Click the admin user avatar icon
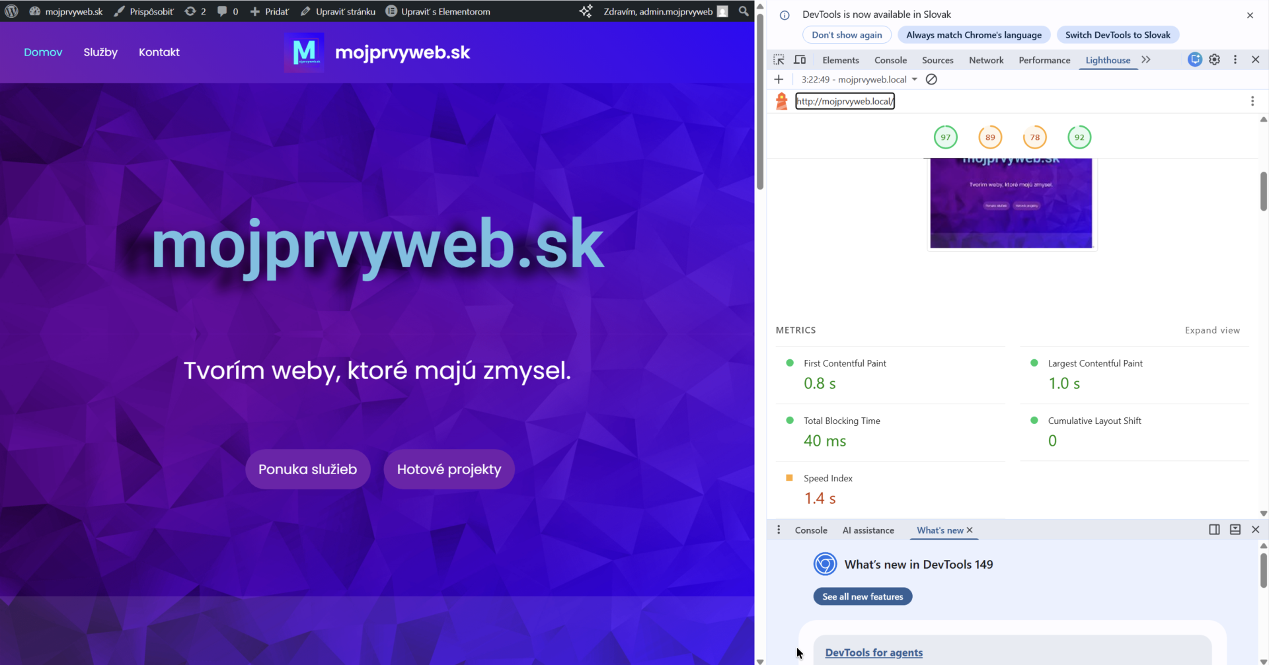Image resolution: width=1269 pixels, height=665 pixels. pyautogui.click(x=723, y=11)
